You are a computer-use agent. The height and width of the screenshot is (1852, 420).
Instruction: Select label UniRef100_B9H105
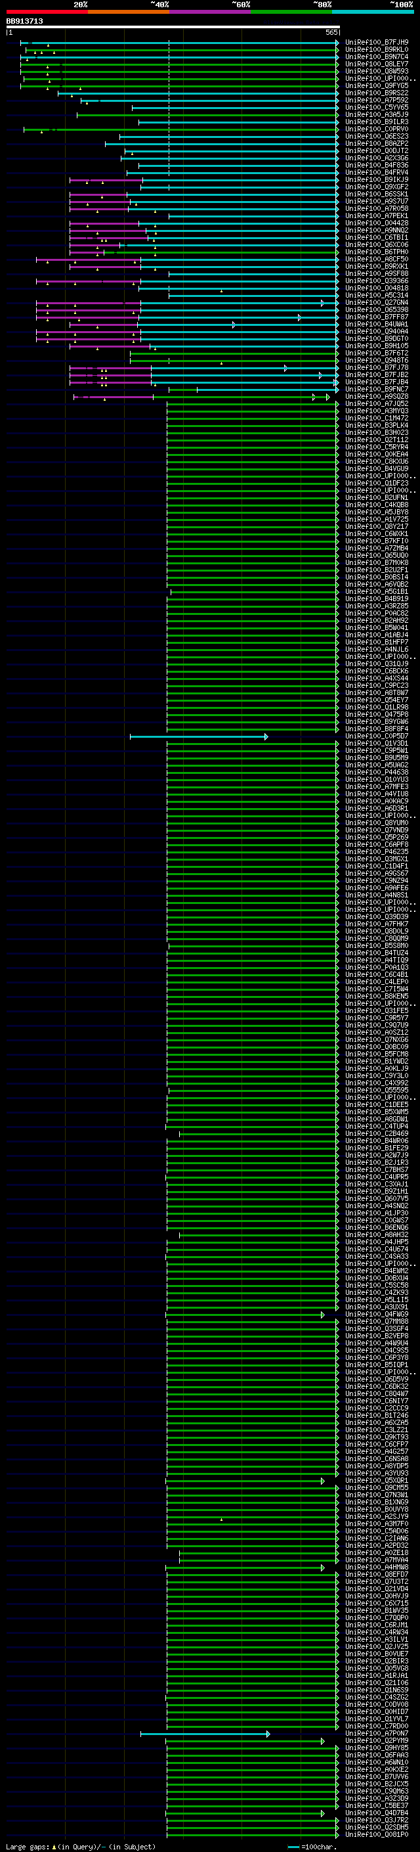pyautogui.click(x=377, y=346)
